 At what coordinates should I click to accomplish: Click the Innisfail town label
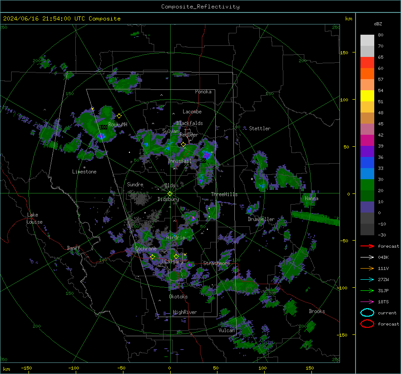tap(180, 161)
